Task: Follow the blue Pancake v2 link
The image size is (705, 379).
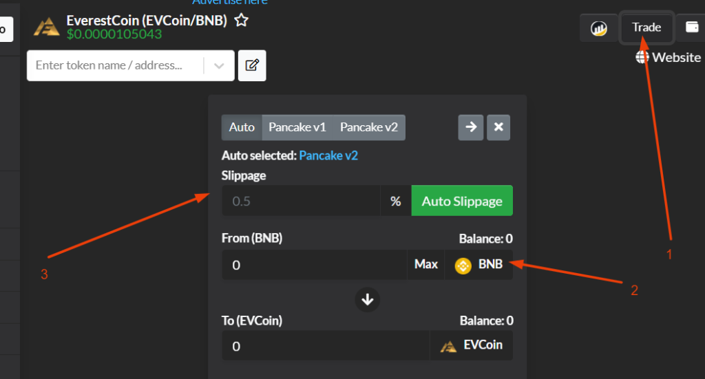Action: point(328,156)
